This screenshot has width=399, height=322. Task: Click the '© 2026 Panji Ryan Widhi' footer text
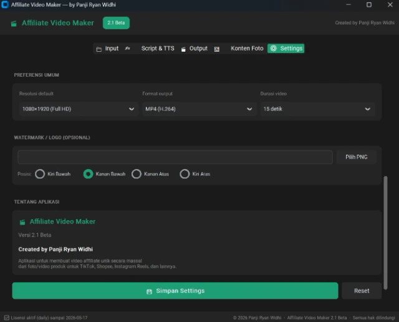tap(257, 318)
